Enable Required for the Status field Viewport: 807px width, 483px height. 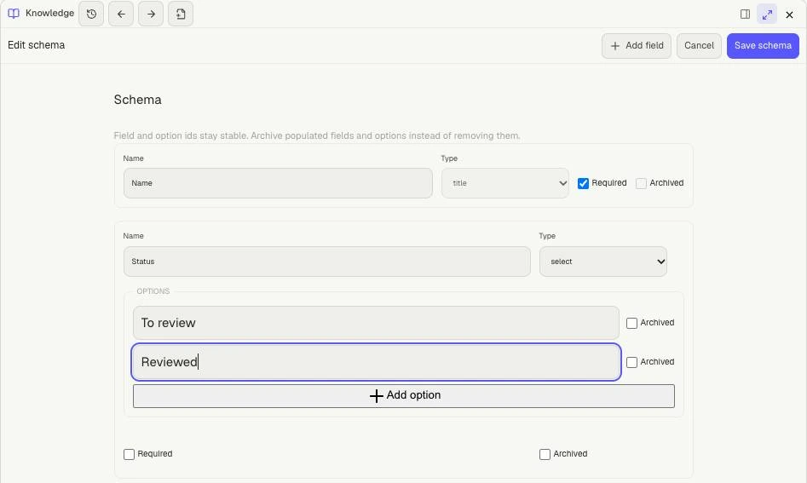(x=130, y=454)
